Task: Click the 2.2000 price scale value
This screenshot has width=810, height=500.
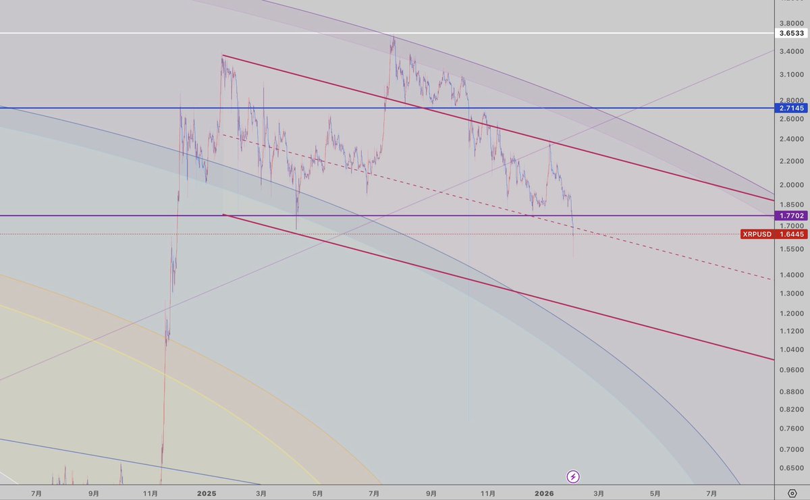Action: 790,162
